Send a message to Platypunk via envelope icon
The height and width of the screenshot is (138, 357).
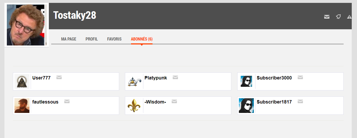[x=175, y=77]
